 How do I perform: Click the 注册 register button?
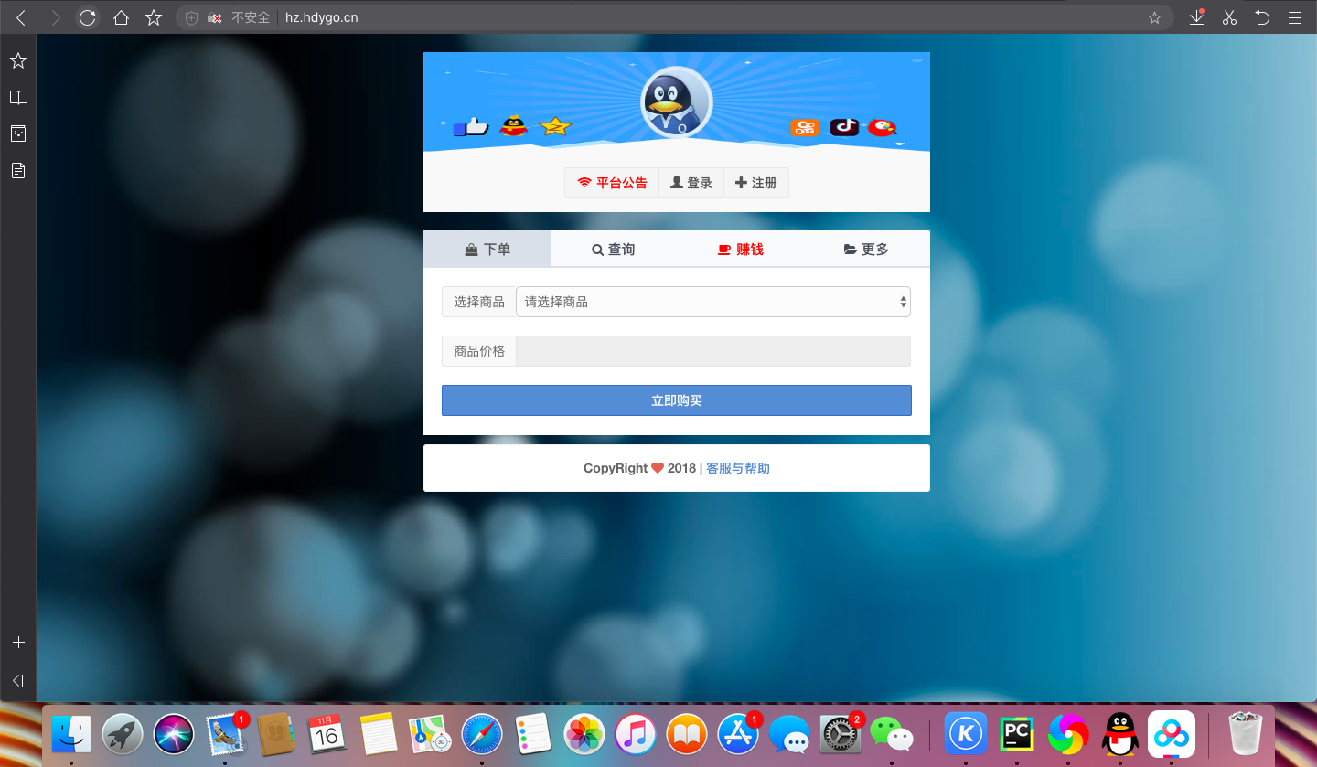click(x=755, y=183)
